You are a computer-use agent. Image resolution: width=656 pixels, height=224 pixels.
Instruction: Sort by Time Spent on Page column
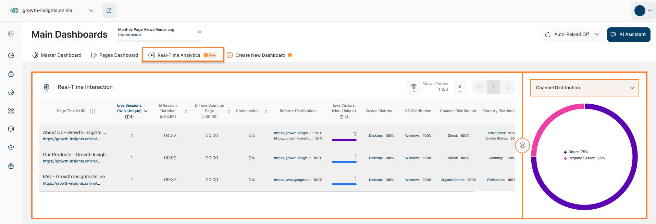[x=229, y=111]
